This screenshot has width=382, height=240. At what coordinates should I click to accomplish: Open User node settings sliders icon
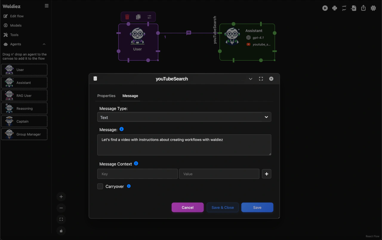click(x=149, y=17)
